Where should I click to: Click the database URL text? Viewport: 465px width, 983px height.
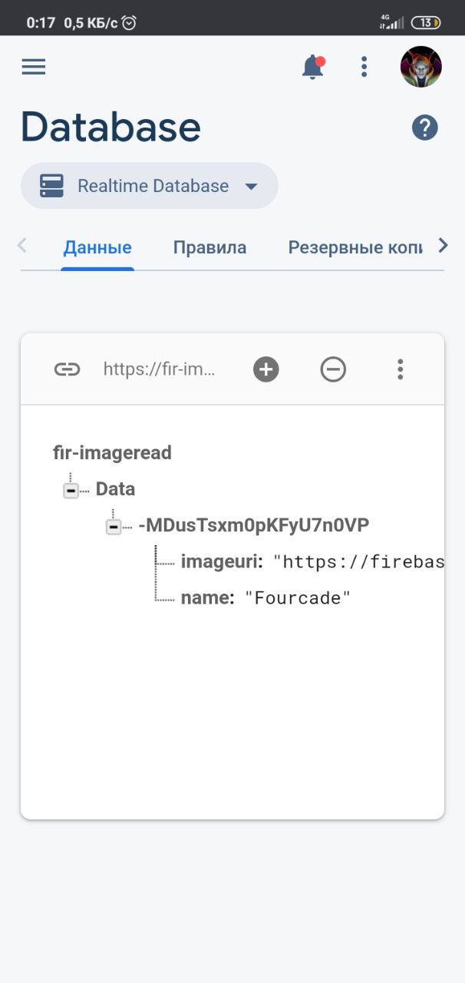click(x=160, y=369)
